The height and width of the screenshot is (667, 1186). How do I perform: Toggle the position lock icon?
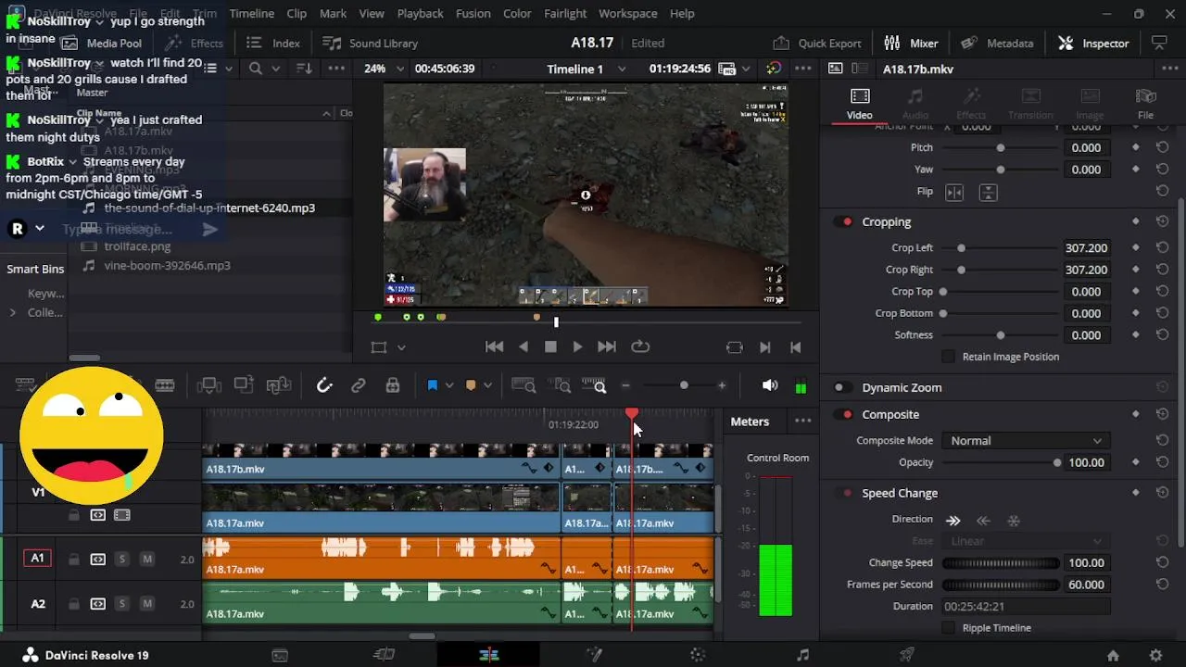pyautogui.click(x=393, y=385)
